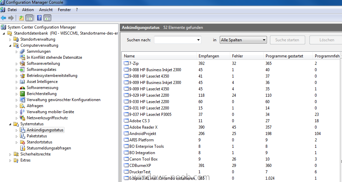
Task: Click the Suche starten button
Action: coord(287,40)
